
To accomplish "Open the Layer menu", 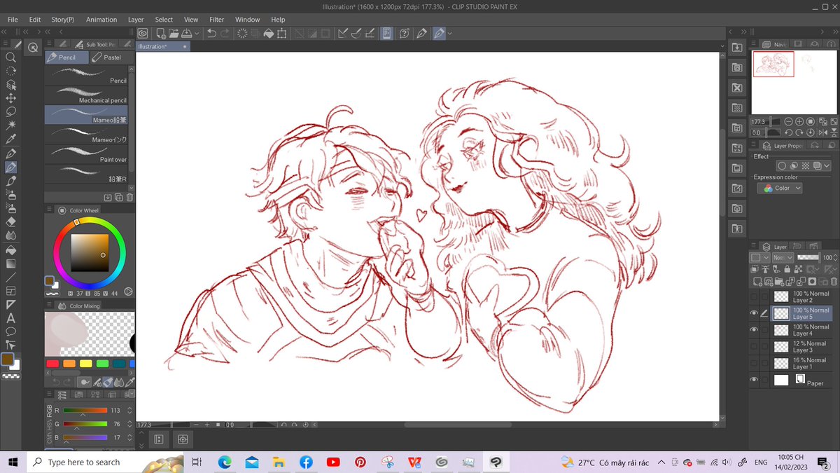I will pyautogui.click(x=136, y=20).
